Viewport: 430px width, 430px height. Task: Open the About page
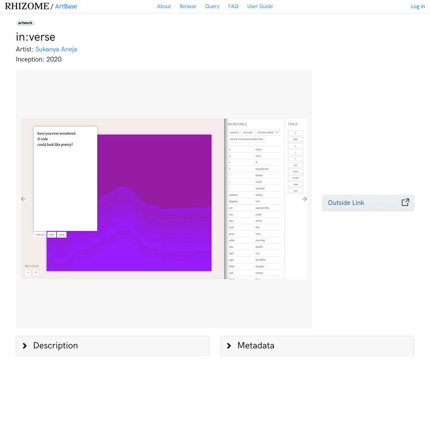tap(164, 6)
